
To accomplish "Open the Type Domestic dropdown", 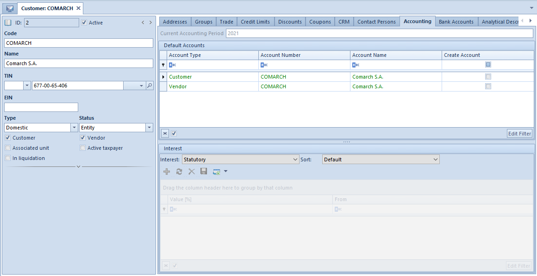I will [x=75, y=128].
